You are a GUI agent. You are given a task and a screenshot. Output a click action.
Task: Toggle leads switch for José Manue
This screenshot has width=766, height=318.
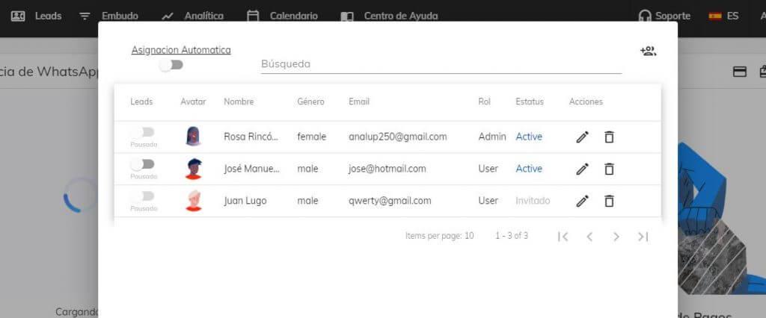[x=143, y=164]
